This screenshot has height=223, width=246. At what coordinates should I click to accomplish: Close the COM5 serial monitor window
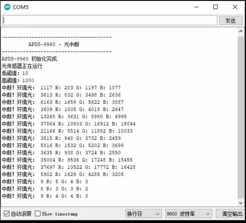pyautogui.click(x=235, y=7)
